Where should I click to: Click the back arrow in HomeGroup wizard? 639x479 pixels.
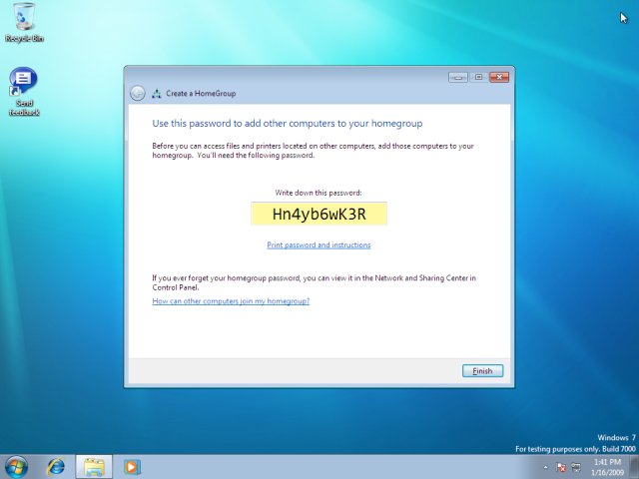click(x=138, y=93)
